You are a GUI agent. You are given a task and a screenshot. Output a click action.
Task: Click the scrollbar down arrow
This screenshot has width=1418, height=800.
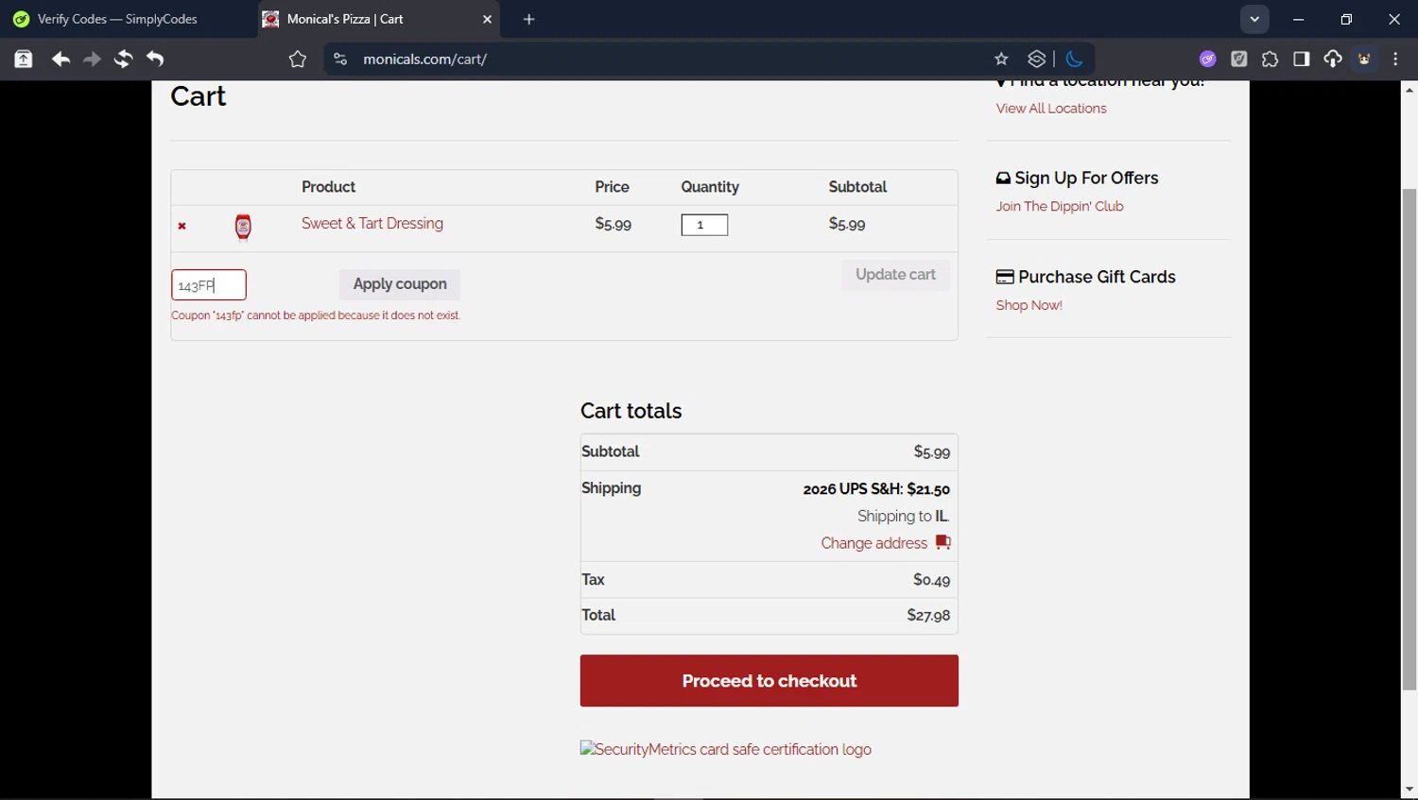(1409, 790)
